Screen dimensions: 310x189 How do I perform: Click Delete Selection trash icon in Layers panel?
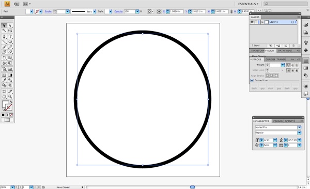(x=293, y=46)
